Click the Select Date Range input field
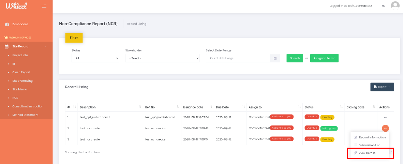Screen dimensions: 403x164 tap(238, 58)
